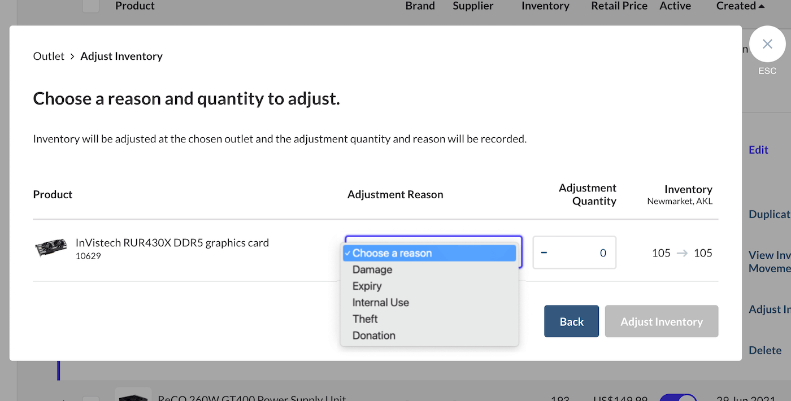The image size is (791, 401).
Task: Click the minus icon to decrease quantity
Action: tap(544, 252)
